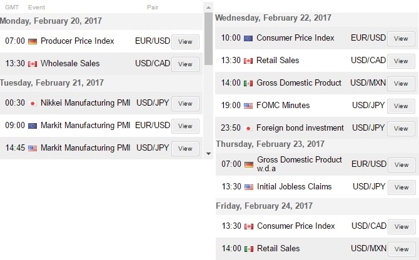The width and height of the screenshot is (419, 260).
Task: View the Producer Price Index EUR/USD event
Action: [185, 42]
